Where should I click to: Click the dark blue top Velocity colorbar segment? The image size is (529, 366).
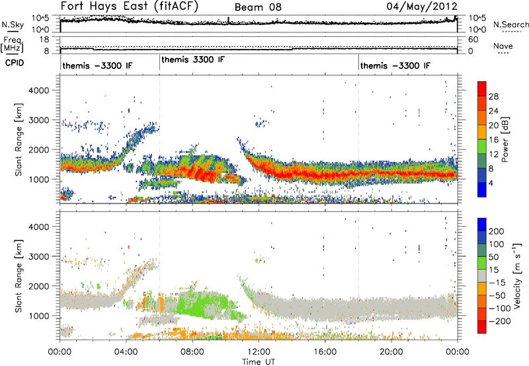pyautogui.click(x=482, y=225)
